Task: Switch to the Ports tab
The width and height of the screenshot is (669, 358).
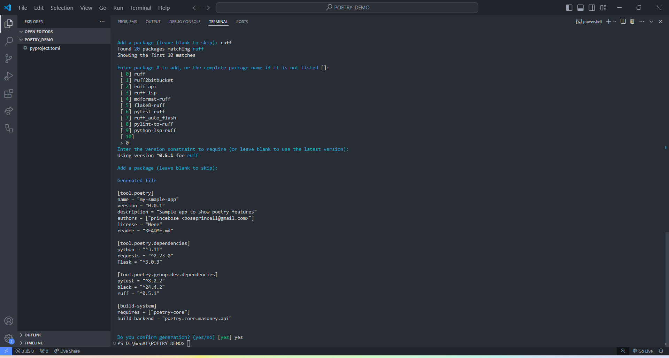Action: click(x=242, y=22)
